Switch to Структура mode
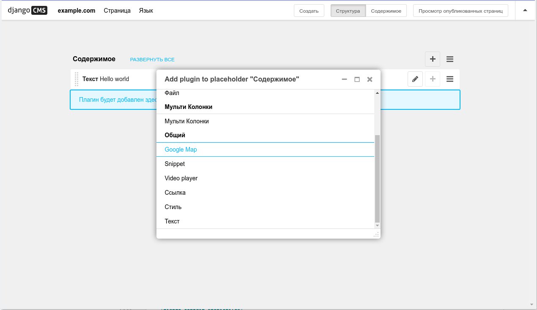 [x=348, y=11]
